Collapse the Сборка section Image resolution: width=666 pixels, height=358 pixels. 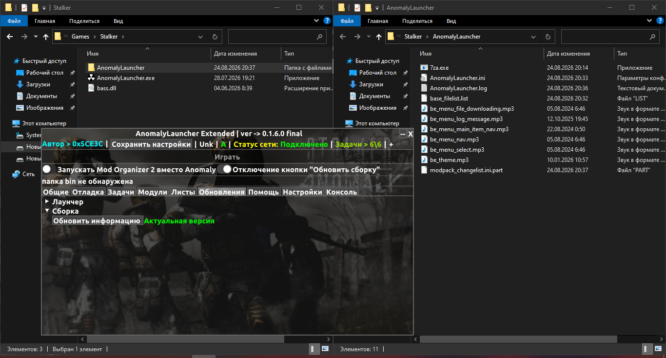pyautogui.click(x=47, y=211)
